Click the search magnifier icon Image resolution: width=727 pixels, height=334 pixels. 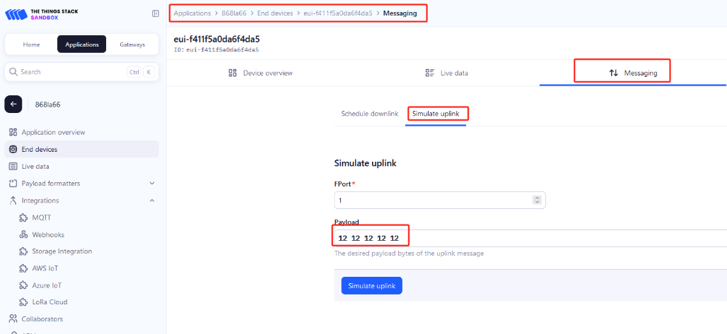(x=13, y=72)
